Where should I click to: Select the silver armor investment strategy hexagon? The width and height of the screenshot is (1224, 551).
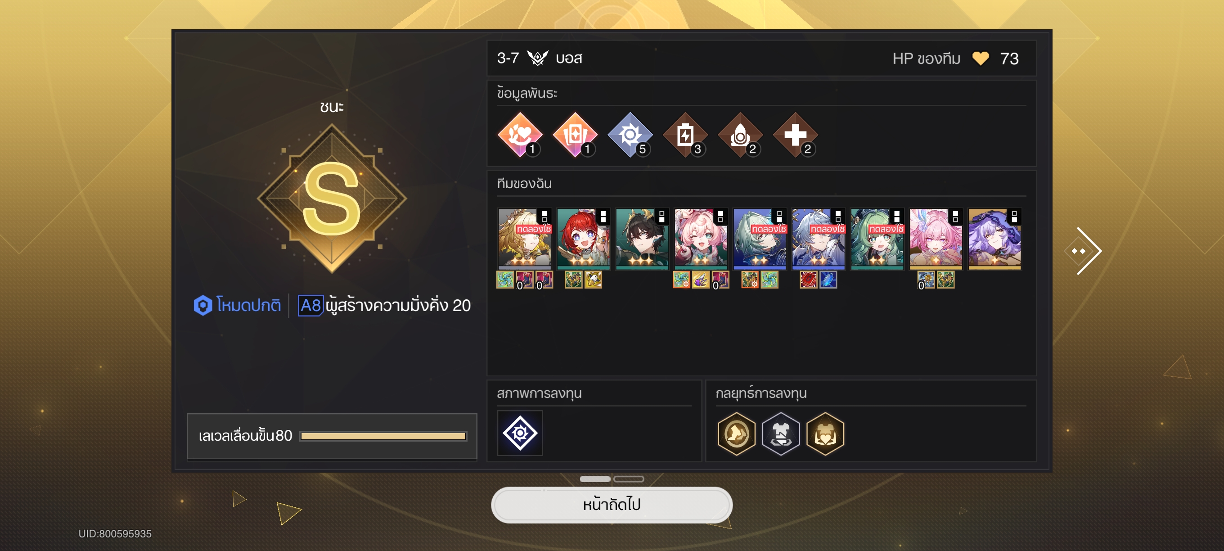click(x=781, y=434)
